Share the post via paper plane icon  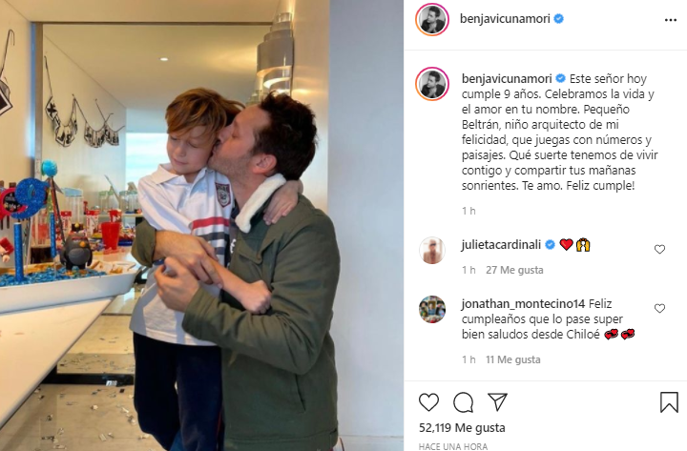tap(497, 401)
